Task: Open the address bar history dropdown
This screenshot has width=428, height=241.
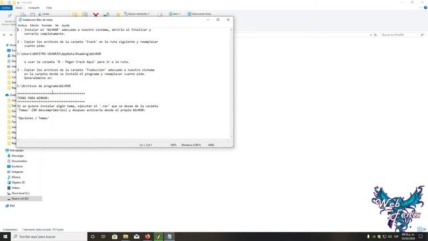Action: click(370, 35)
